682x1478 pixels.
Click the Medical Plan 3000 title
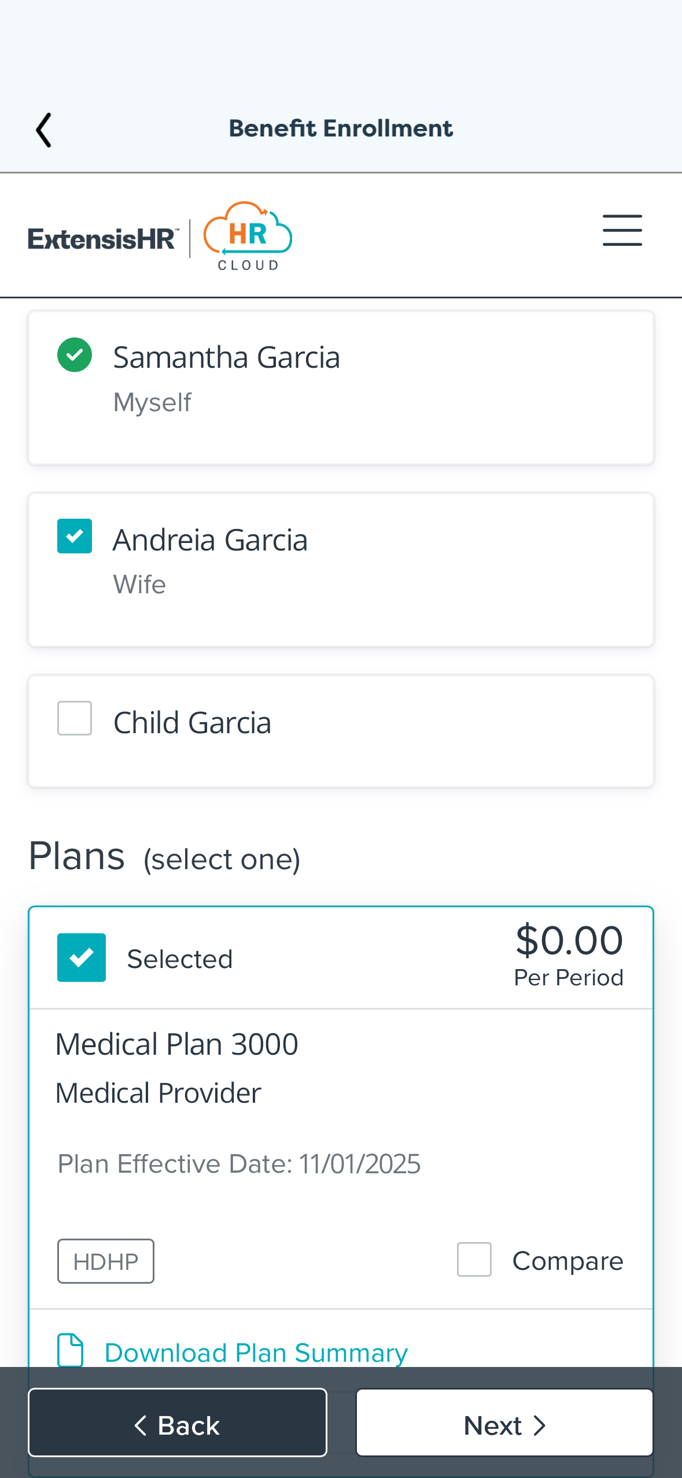pos(176,1044)
